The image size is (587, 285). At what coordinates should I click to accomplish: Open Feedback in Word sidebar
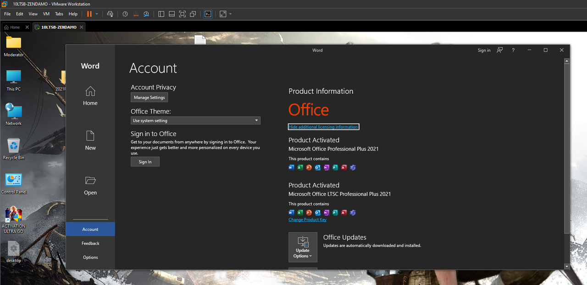click(90, 243)
